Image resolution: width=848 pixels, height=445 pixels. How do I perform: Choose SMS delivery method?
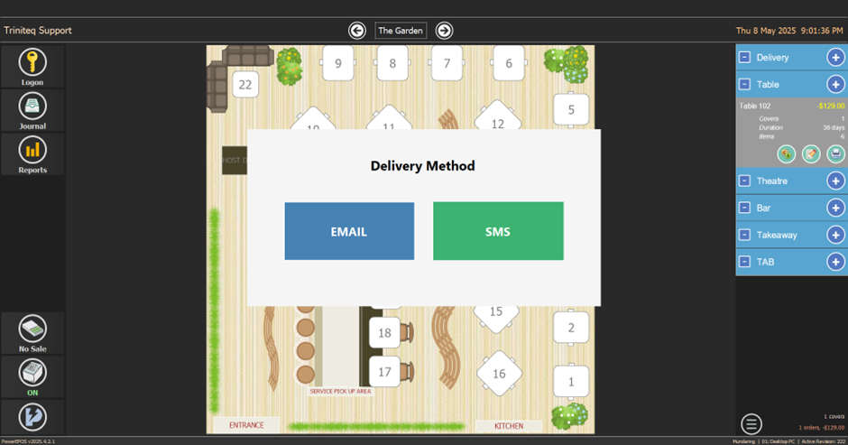pos(498,231)
